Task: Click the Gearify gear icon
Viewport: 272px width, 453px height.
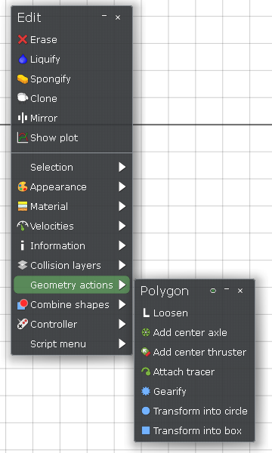Action: (x=146, y=391)
